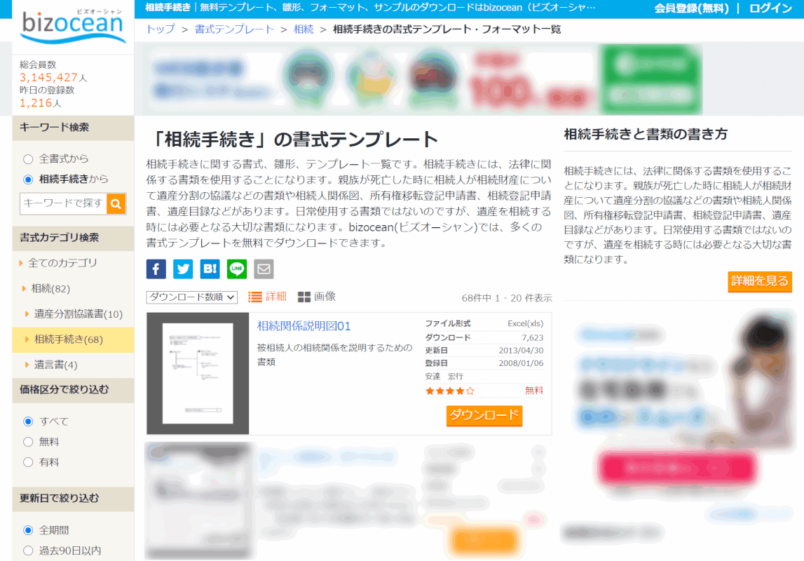Click the Twitter share icon
The image size is (804, 561).
point(183,269)
